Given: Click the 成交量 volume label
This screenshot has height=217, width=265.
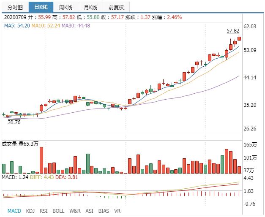Looking at the screenshot, I should tap(10, 144).
